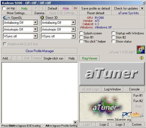Select the Logo 3 tab

tap(120, 124)
